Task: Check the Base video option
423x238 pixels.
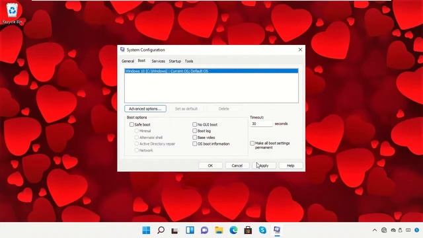Action: pyautogui.click(x=194, y=138)
